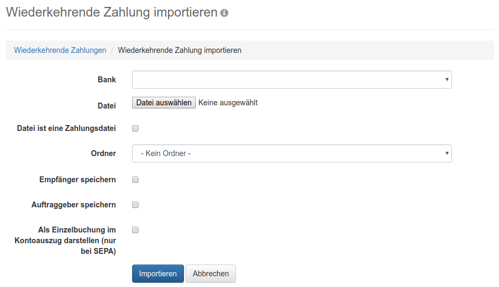The height and width of the screenshot is (287, 499).
Task: Open the Bank dropdown
Action: coord(292,80)
